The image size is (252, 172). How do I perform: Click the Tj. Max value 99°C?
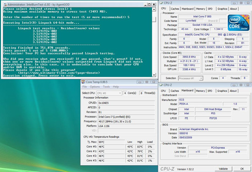(111, 142)
